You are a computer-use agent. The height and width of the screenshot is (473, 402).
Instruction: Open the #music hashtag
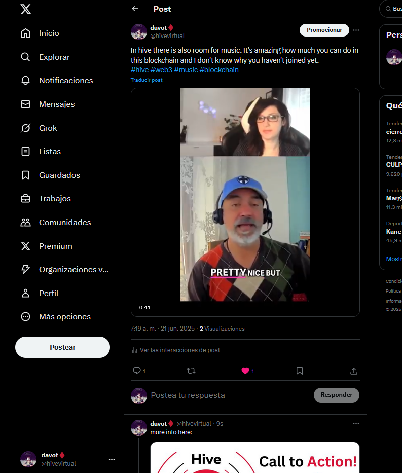click(x=186, y=70)
